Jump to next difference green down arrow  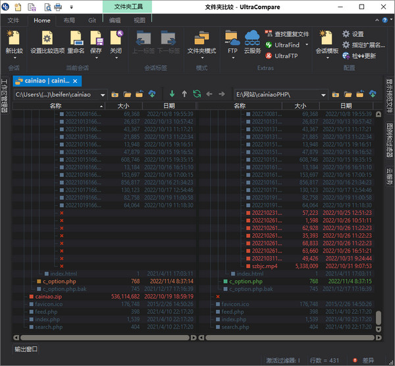[172, 94]
